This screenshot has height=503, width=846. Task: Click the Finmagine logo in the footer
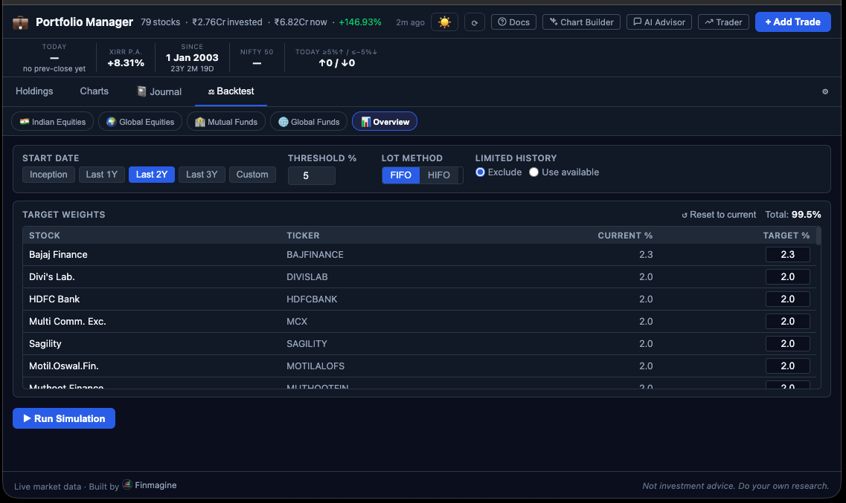coord(126,484)
